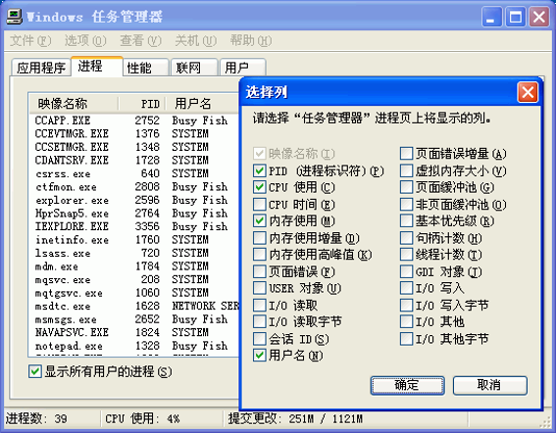Select the msmsgs.exe process row
The height and width of the screenshot is (433, 556).
134,319
